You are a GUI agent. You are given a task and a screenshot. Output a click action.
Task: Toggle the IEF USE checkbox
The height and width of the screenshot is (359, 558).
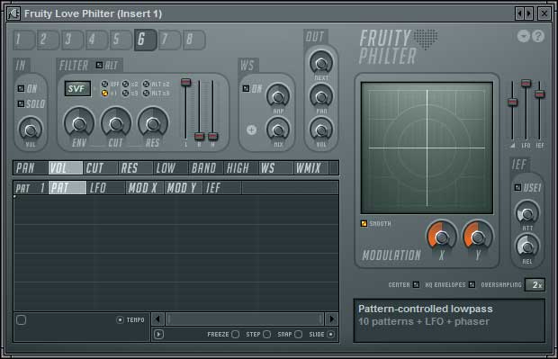tap(517, 187)
